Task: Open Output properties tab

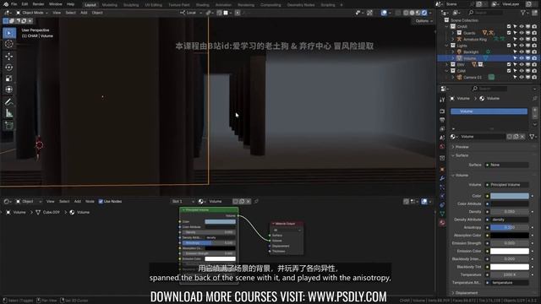Action: pos(442,120)
